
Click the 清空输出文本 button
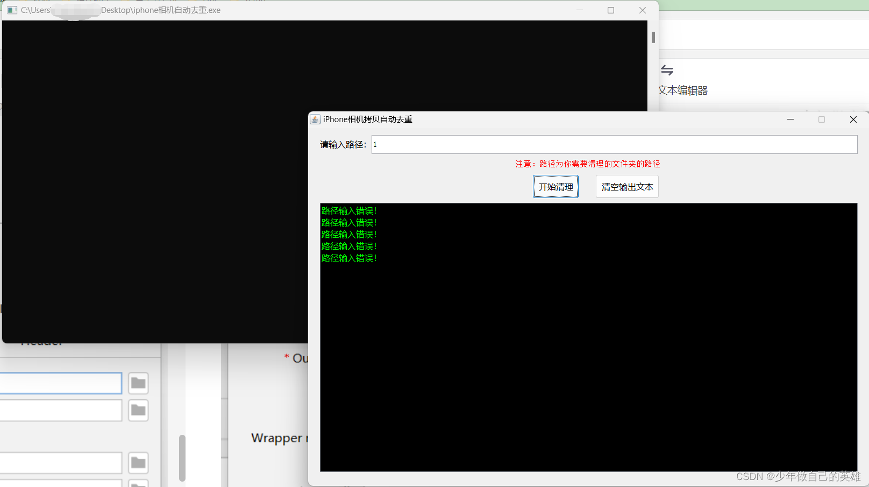pos(627,187)
